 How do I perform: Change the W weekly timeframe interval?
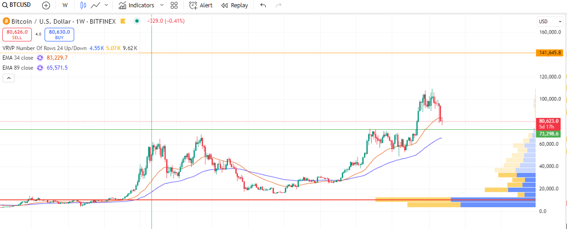[x=65, y=5]
